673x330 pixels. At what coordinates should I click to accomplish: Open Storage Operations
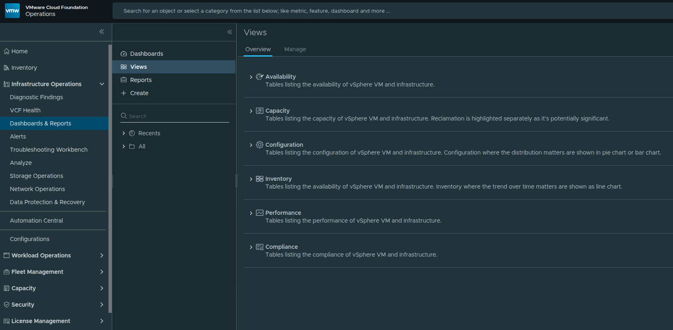53,176
